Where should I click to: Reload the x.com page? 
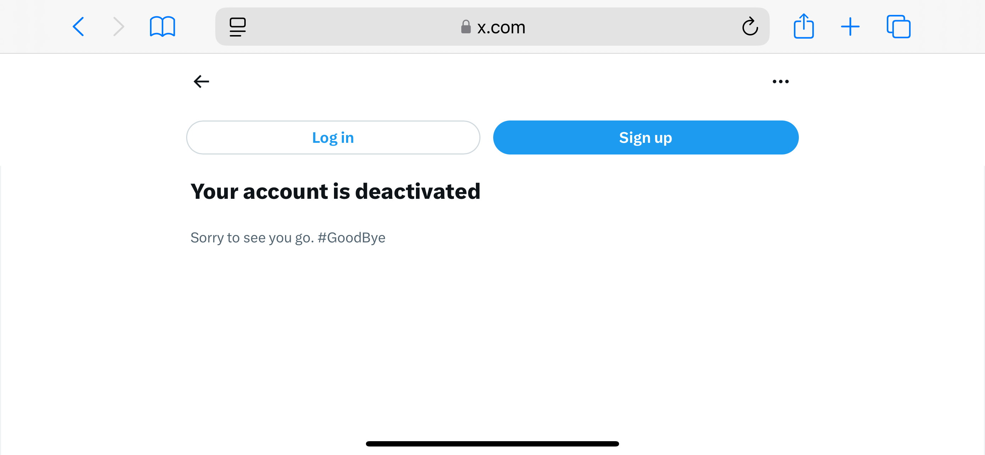[x=750, y=26]
